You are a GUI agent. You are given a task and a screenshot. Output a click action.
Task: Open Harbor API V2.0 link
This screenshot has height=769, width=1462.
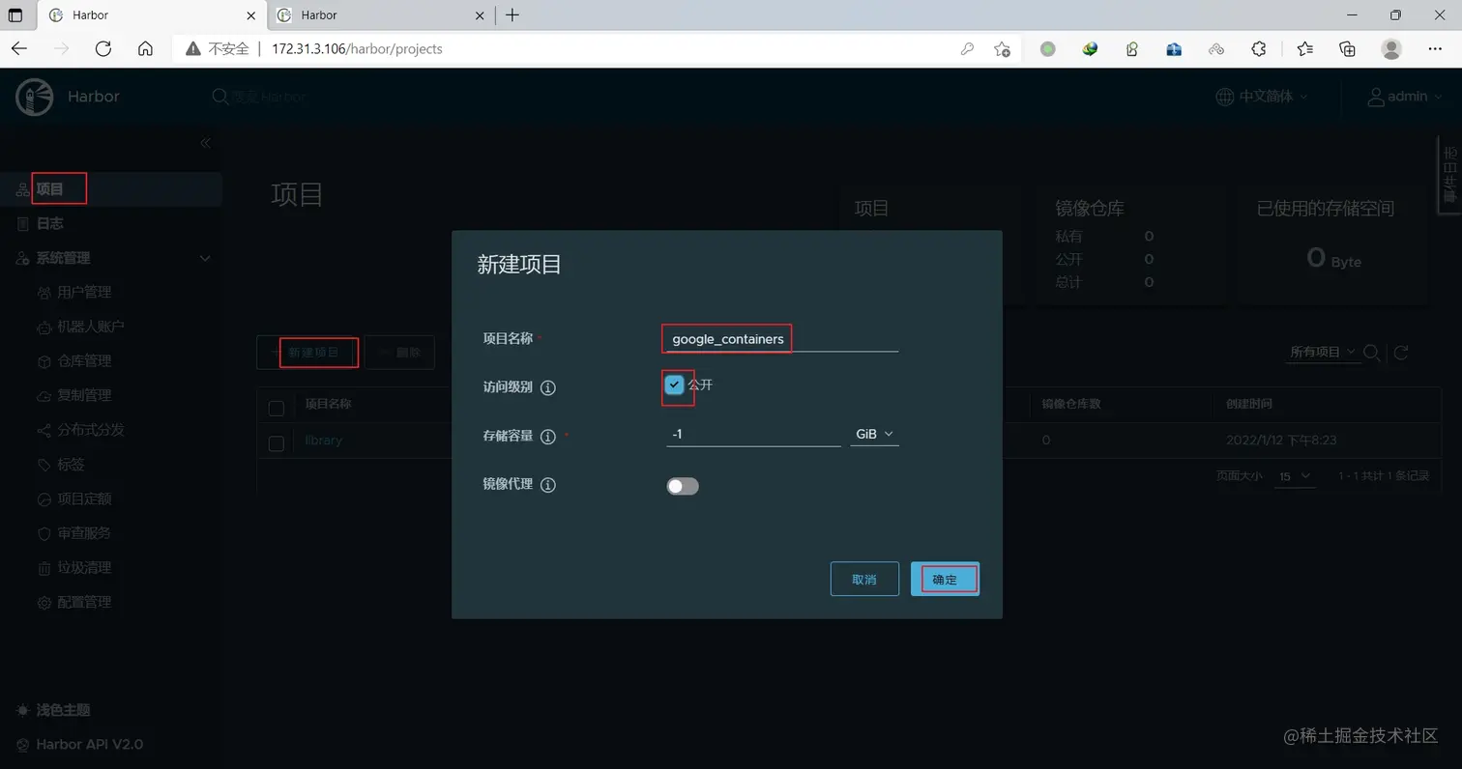tap(89, 745)
